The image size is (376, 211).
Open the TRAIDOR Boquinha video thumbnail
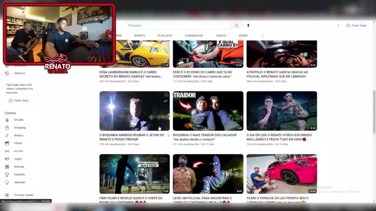pyautogui.click(x=208, y=111)
